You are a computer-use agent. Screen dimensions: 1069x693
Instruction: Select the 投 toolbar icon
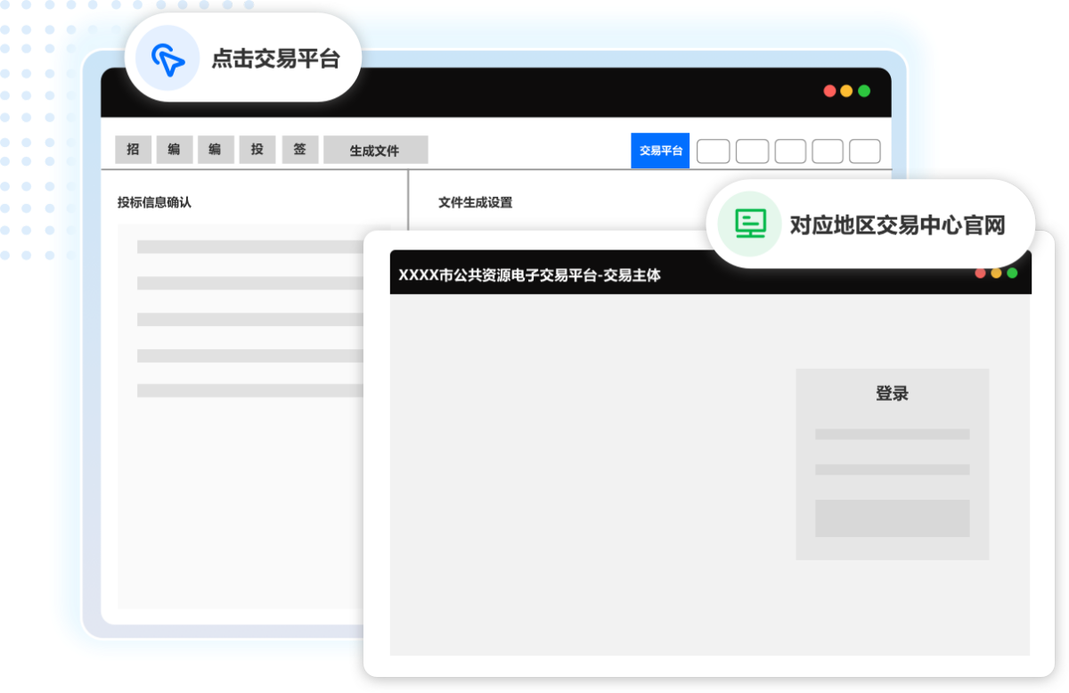257,150
